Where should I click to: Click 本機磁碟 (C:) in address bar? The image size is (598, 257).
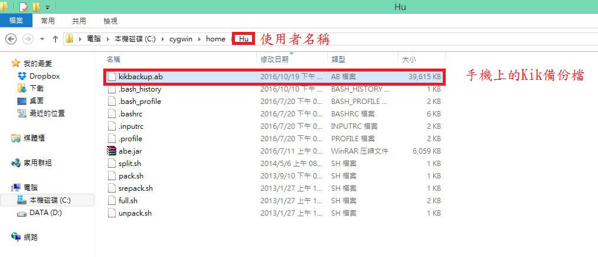coord(135,39)
